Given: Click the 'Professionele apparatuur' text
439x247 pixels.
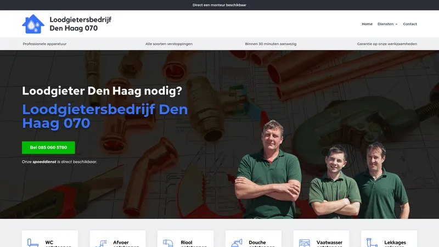Looking at the screenshot, I should click(x=44, y=44).
